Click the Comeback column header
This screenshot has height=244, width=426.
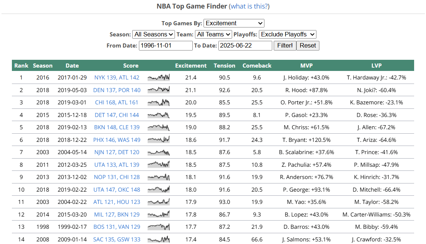coord(257,66)
